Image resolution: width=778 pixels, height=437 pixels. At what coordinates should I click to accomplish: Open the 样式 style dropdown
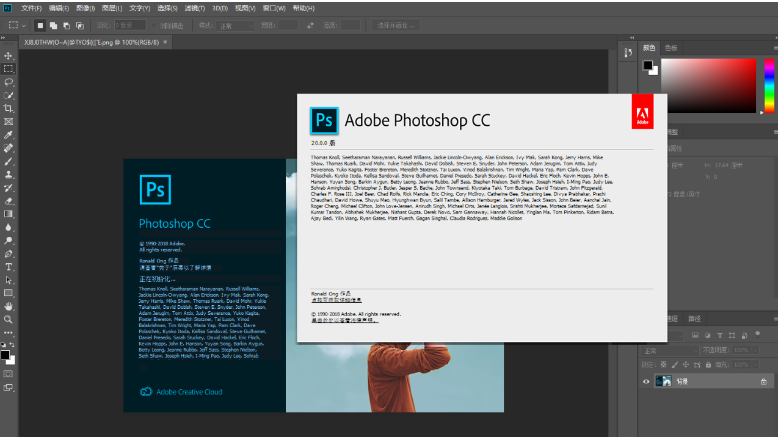click(x=234, y=26)
